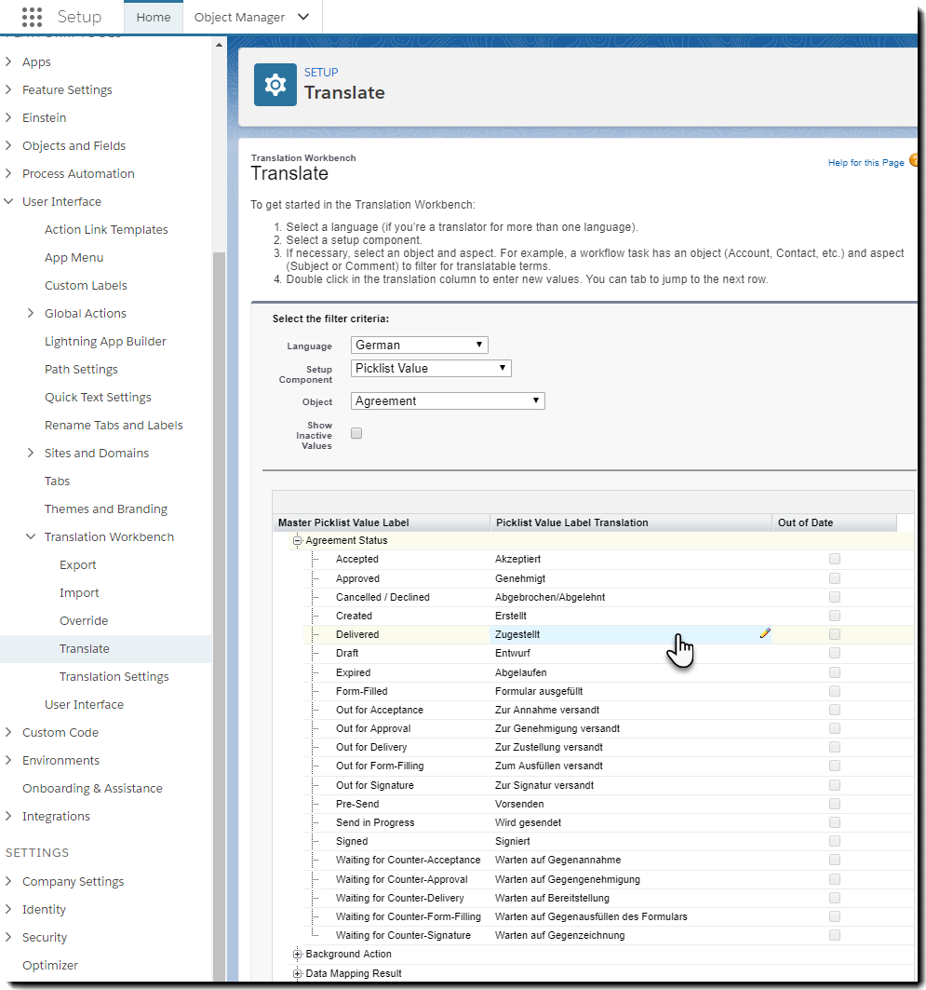The width and height of the screenshot is (926, 990).
Task: Open the Object Manager dropdown arrow
Action: click(303, 17)
